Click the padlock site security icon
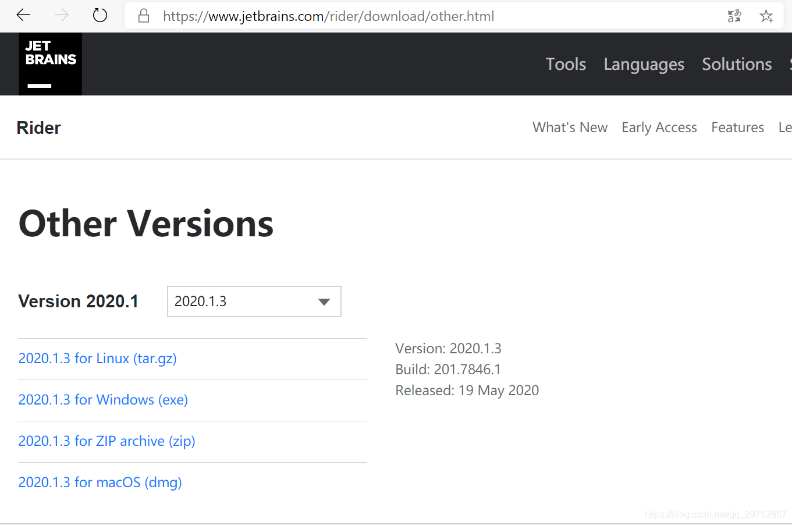Viewport: 792px width, 525px height. click(x=144, y=16)
